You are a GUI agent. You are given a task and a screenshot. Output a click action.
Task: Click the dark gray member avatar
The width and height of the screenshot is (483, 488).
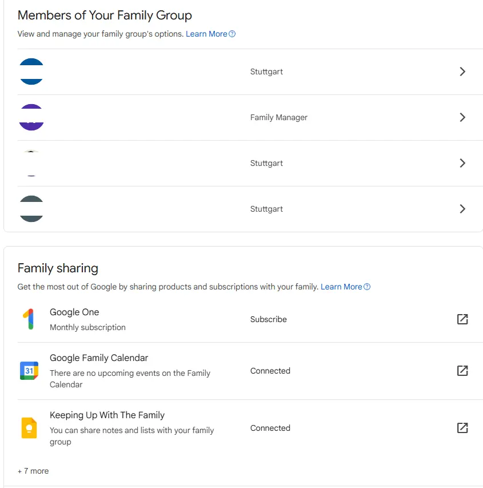tap(31, 209)
